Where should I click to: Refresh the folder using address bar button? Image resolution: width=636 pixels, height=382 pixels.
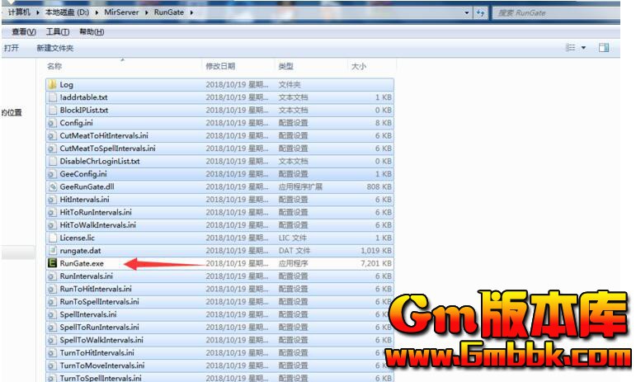[x=480, y=13]
